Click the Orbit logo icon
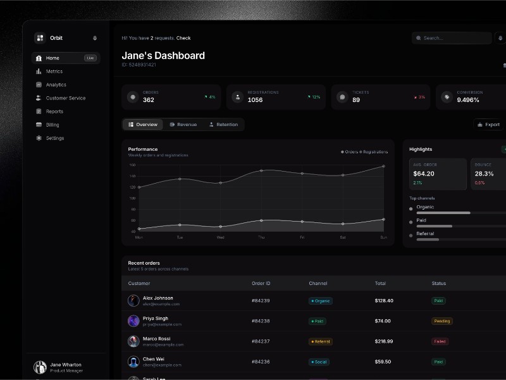Image resolution: width=506 pixels, height=380 pixels. click(x=40, y=38)
